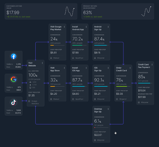The height and width of the screenshot is (147, 159).
Task: Click TikTok cost value $3,213
Action: (x=18, y=113)
